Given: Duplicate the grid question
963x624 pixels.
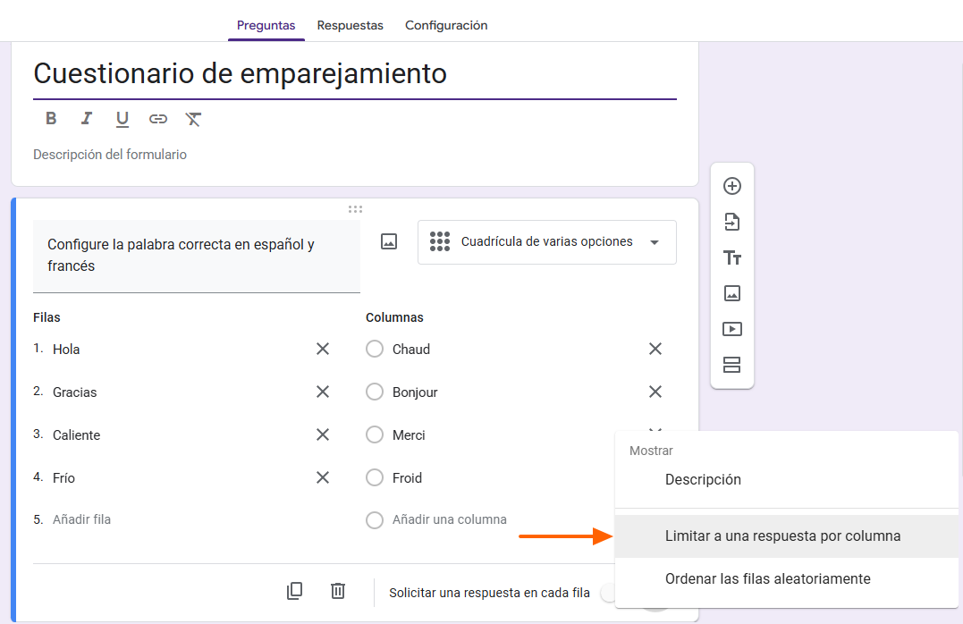Looking at the screenshot, I should click(294, 591).
